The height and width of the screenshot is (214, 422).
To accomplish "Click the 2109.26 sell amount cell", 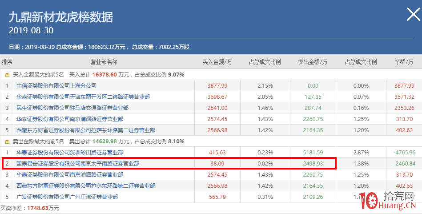I will (313, 197).
